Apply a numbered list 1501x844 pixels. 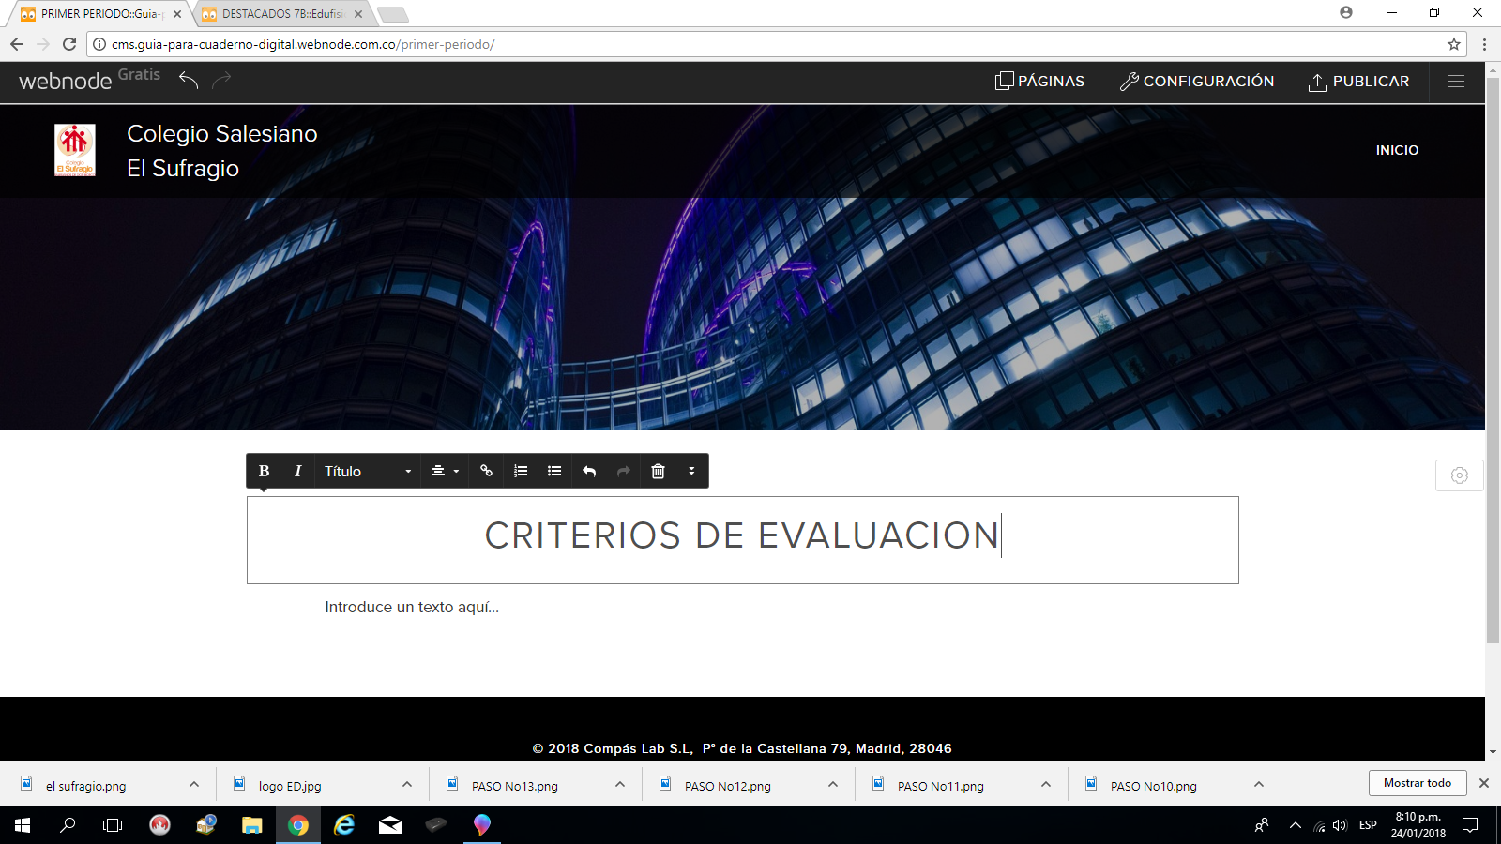(521, 471)
